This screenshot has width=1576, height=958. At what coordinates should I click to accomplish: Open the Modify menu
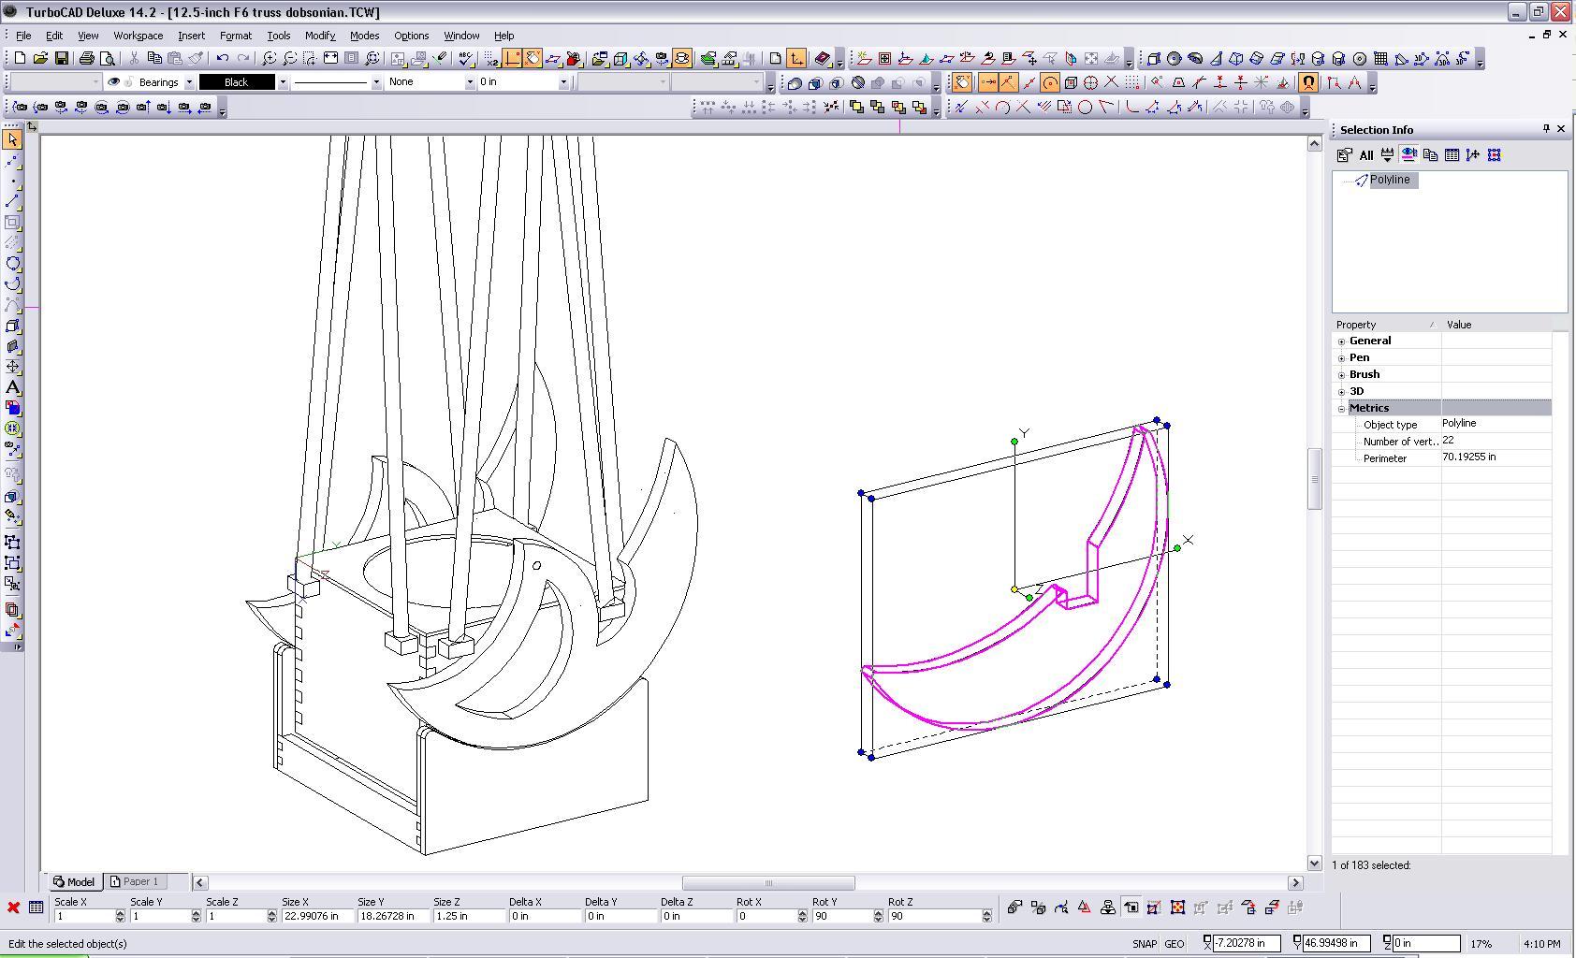click(x=319, y=36)
